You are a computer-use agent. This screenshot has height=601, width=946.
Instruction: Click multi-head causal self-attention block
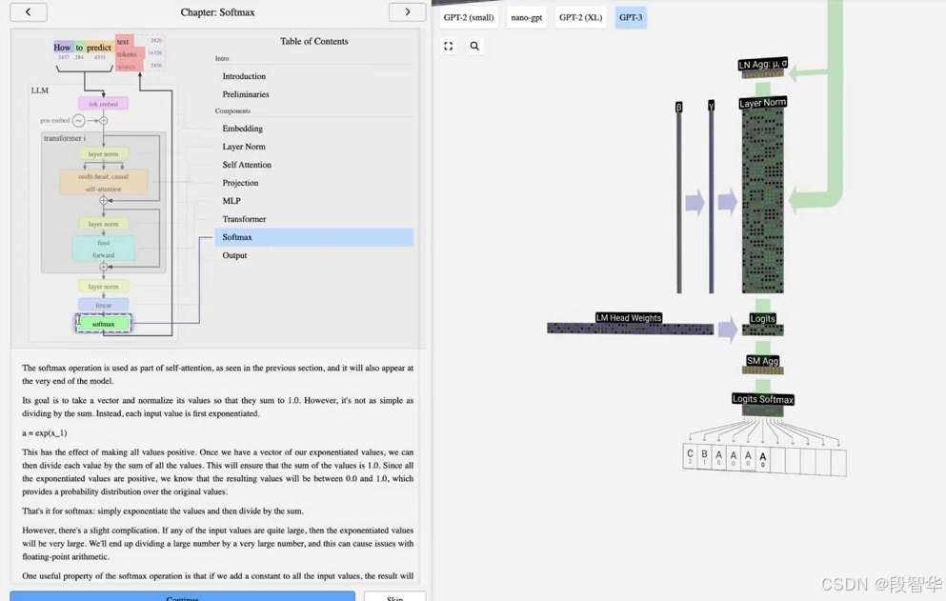(x=103, y=183)
